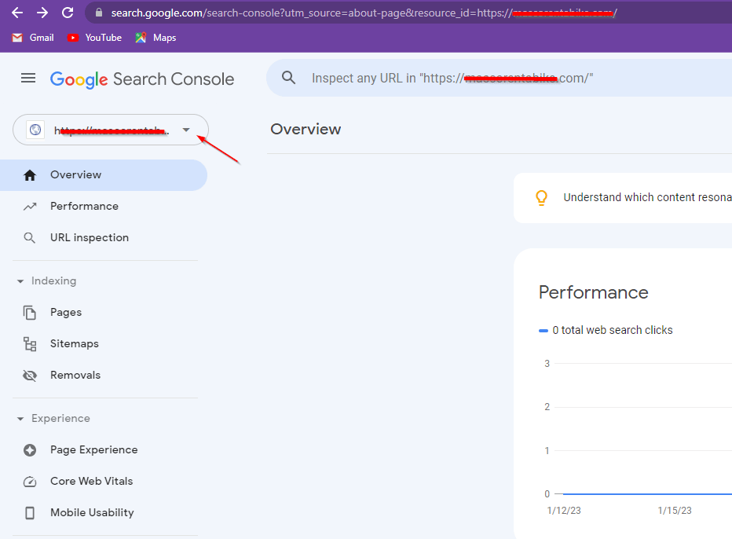
Task: Click the browser back arrow
Action: 16,13
